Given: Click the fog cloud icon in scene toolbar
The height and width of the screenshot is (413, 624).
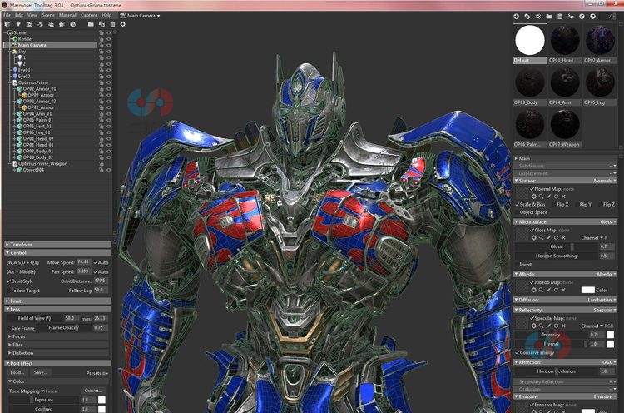Looking at the screenshot, I should tap(51, 24).
